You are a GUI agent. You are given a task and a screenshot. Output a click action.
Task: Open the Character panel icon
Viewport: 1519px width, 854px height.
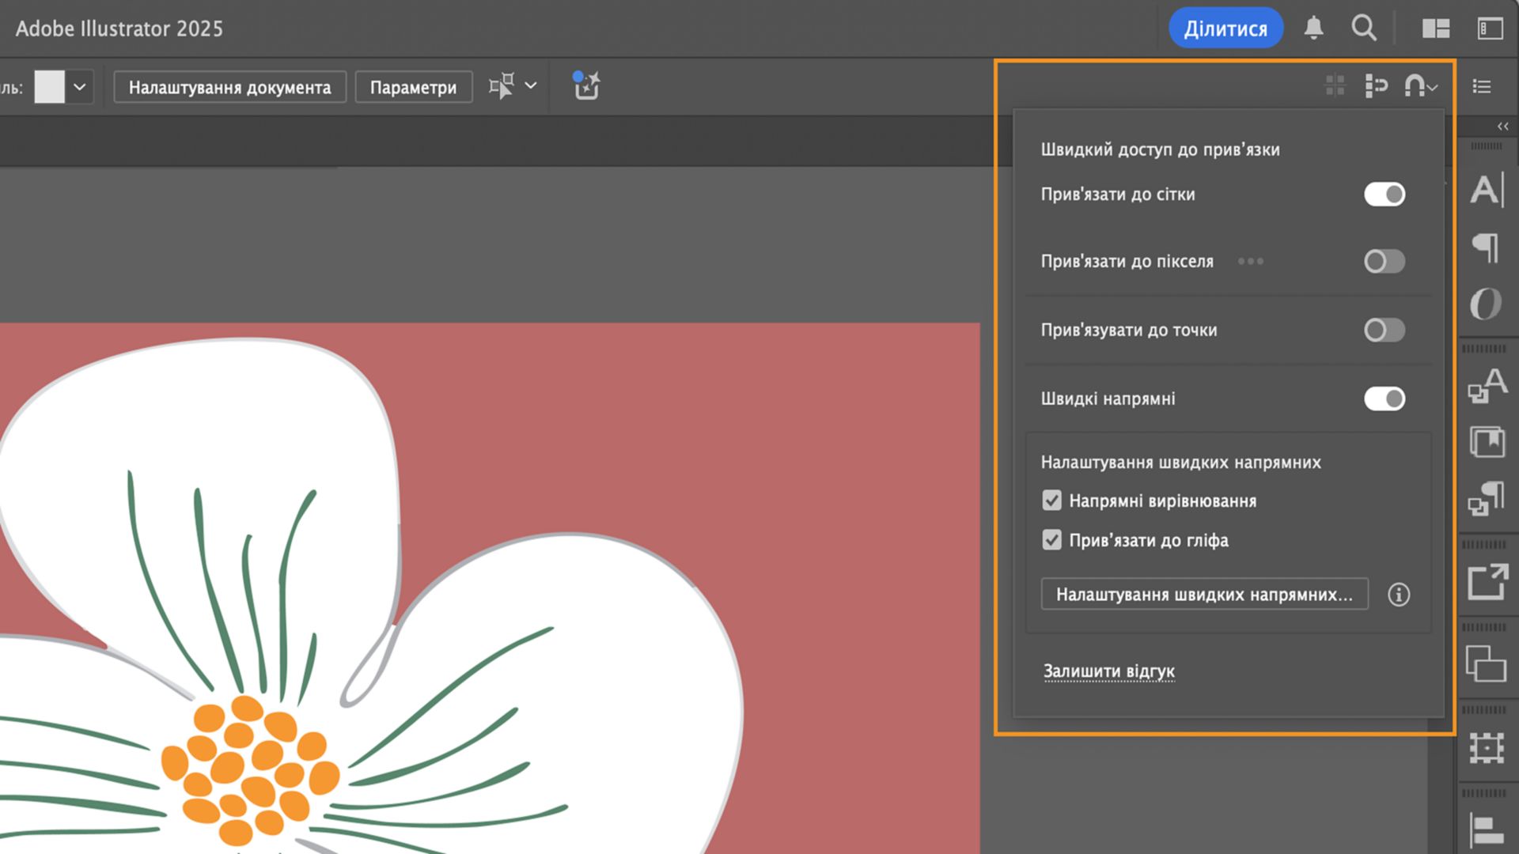tap(1486, 190)
